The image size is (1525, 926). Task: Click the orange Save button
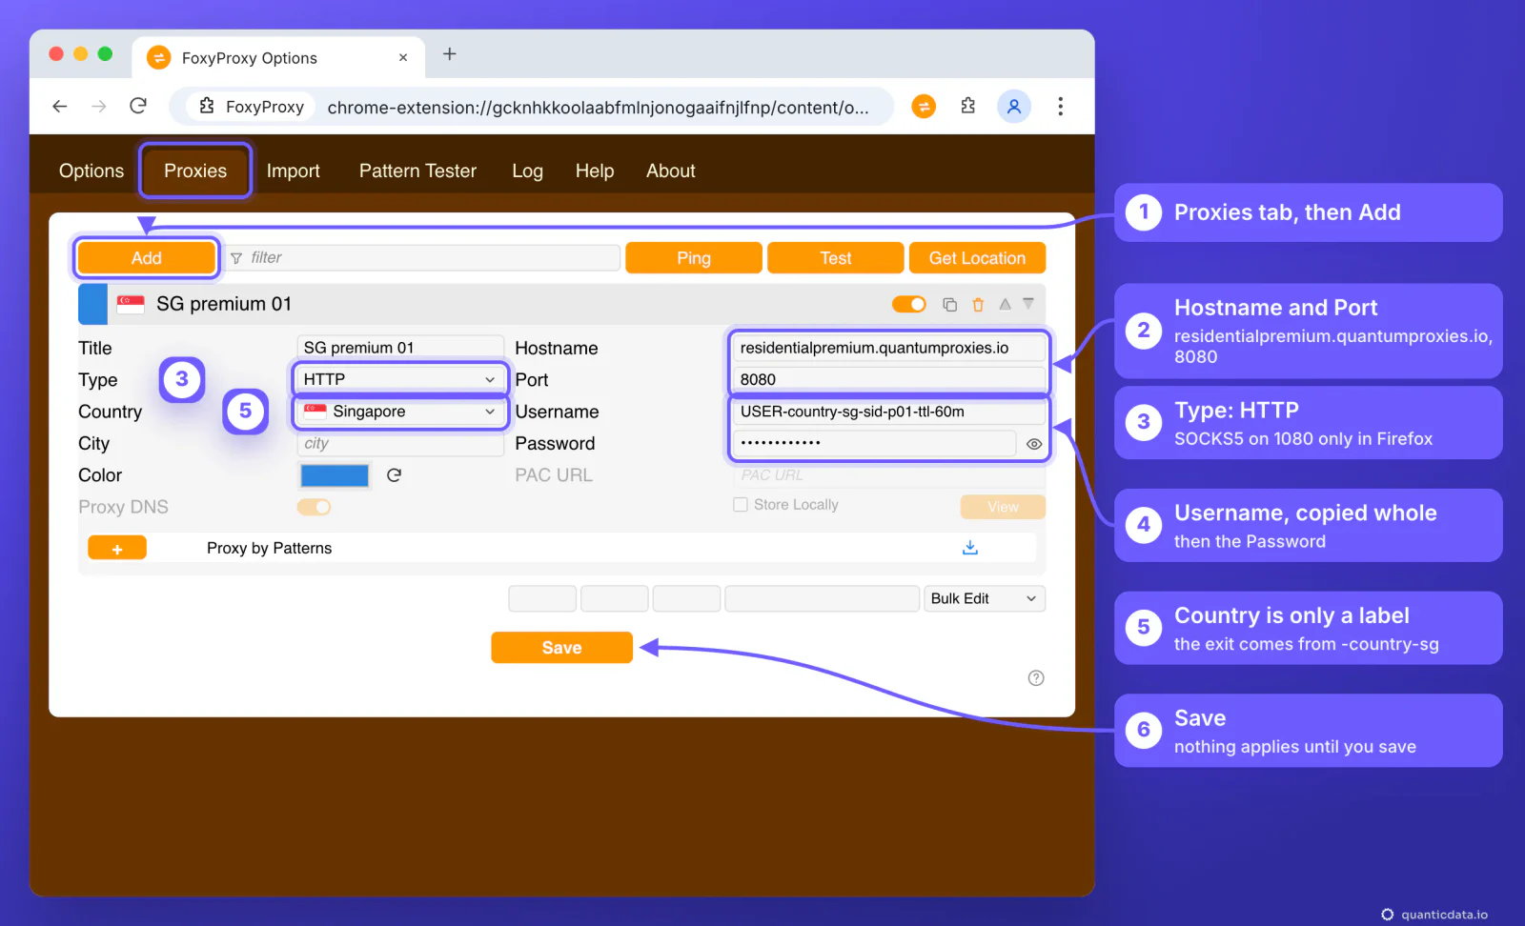pos(562,648)
